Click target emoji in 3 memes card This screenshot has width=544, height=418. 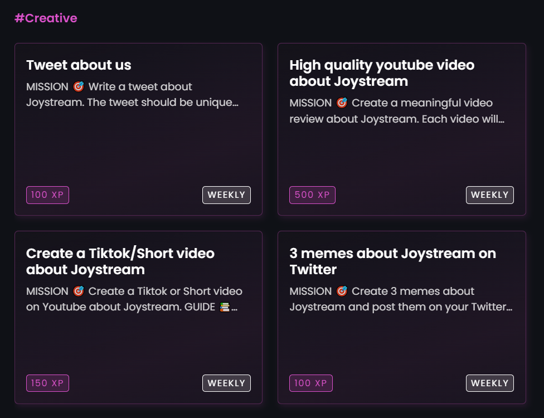coord(342,291)
